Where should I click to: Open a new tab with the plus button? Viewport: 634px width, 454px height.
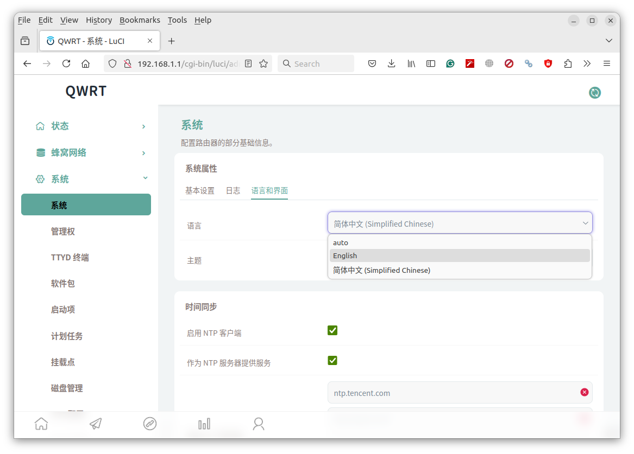[x=172, y=41]
